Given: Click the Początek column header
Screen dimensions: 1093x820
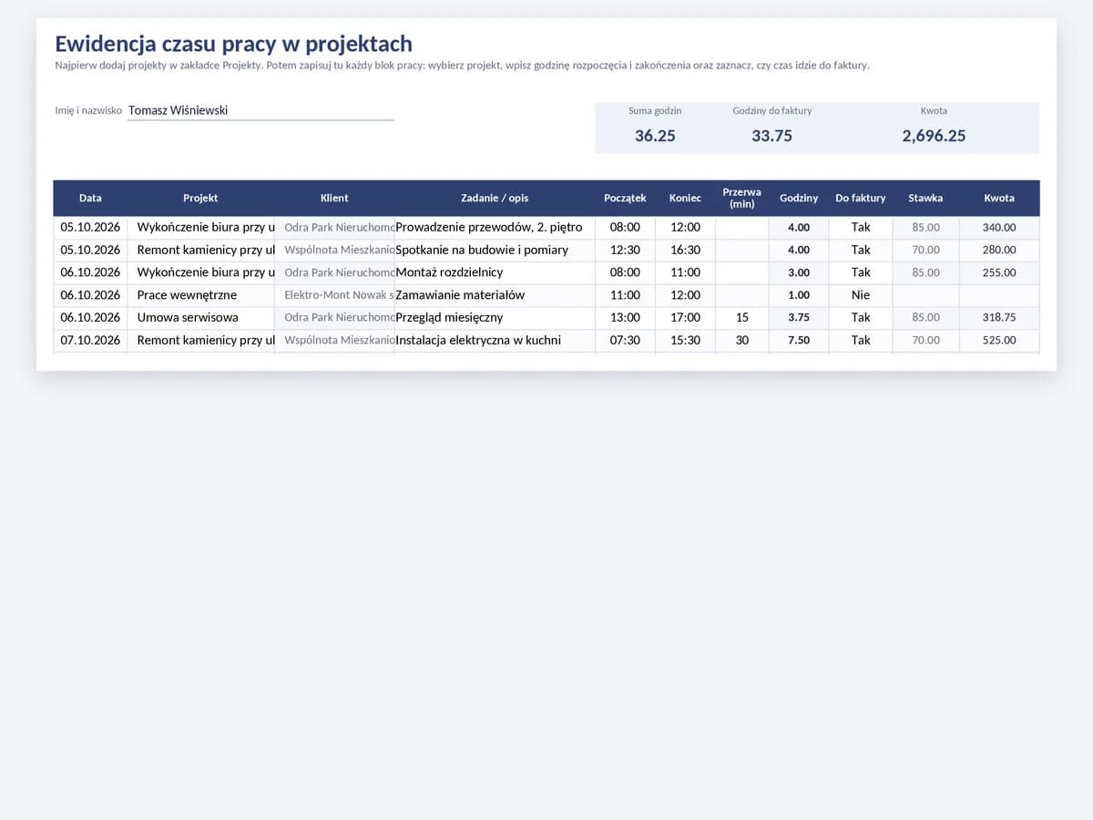Looking at the screenshot, I should (x=625, y=198).
